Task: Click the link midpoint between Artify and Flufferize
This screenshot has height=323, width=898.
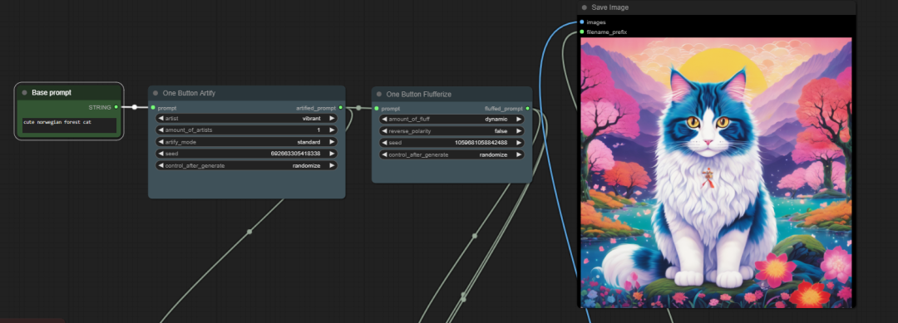Action: 358,107
